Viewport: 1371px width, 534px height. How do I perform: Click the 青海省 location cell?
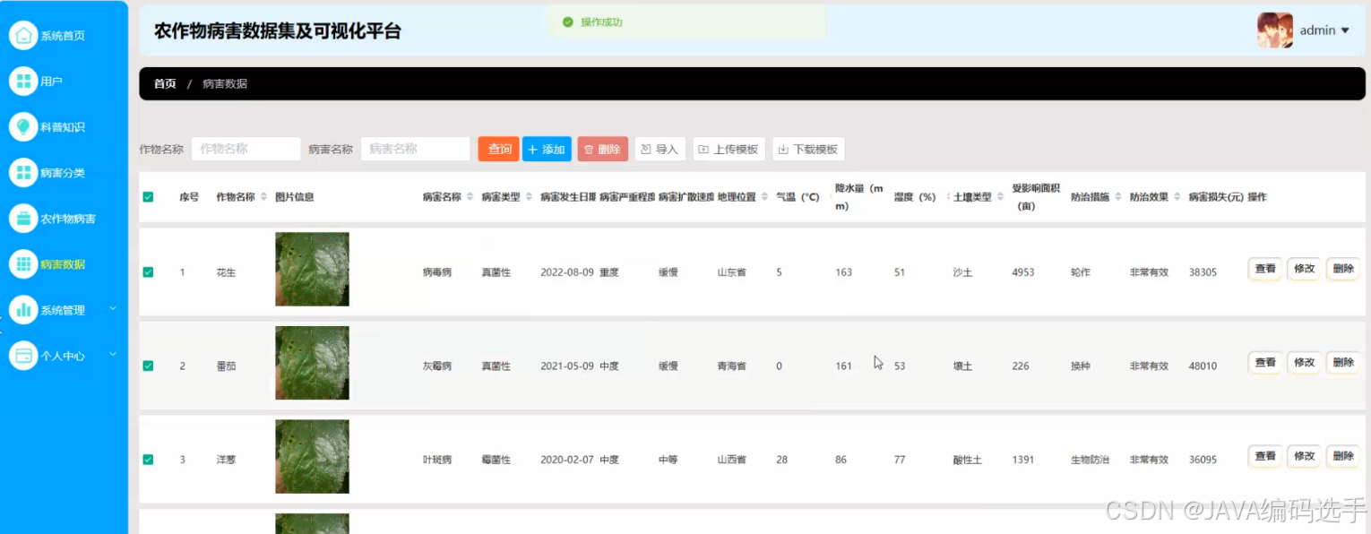click(x=731, y=366)
